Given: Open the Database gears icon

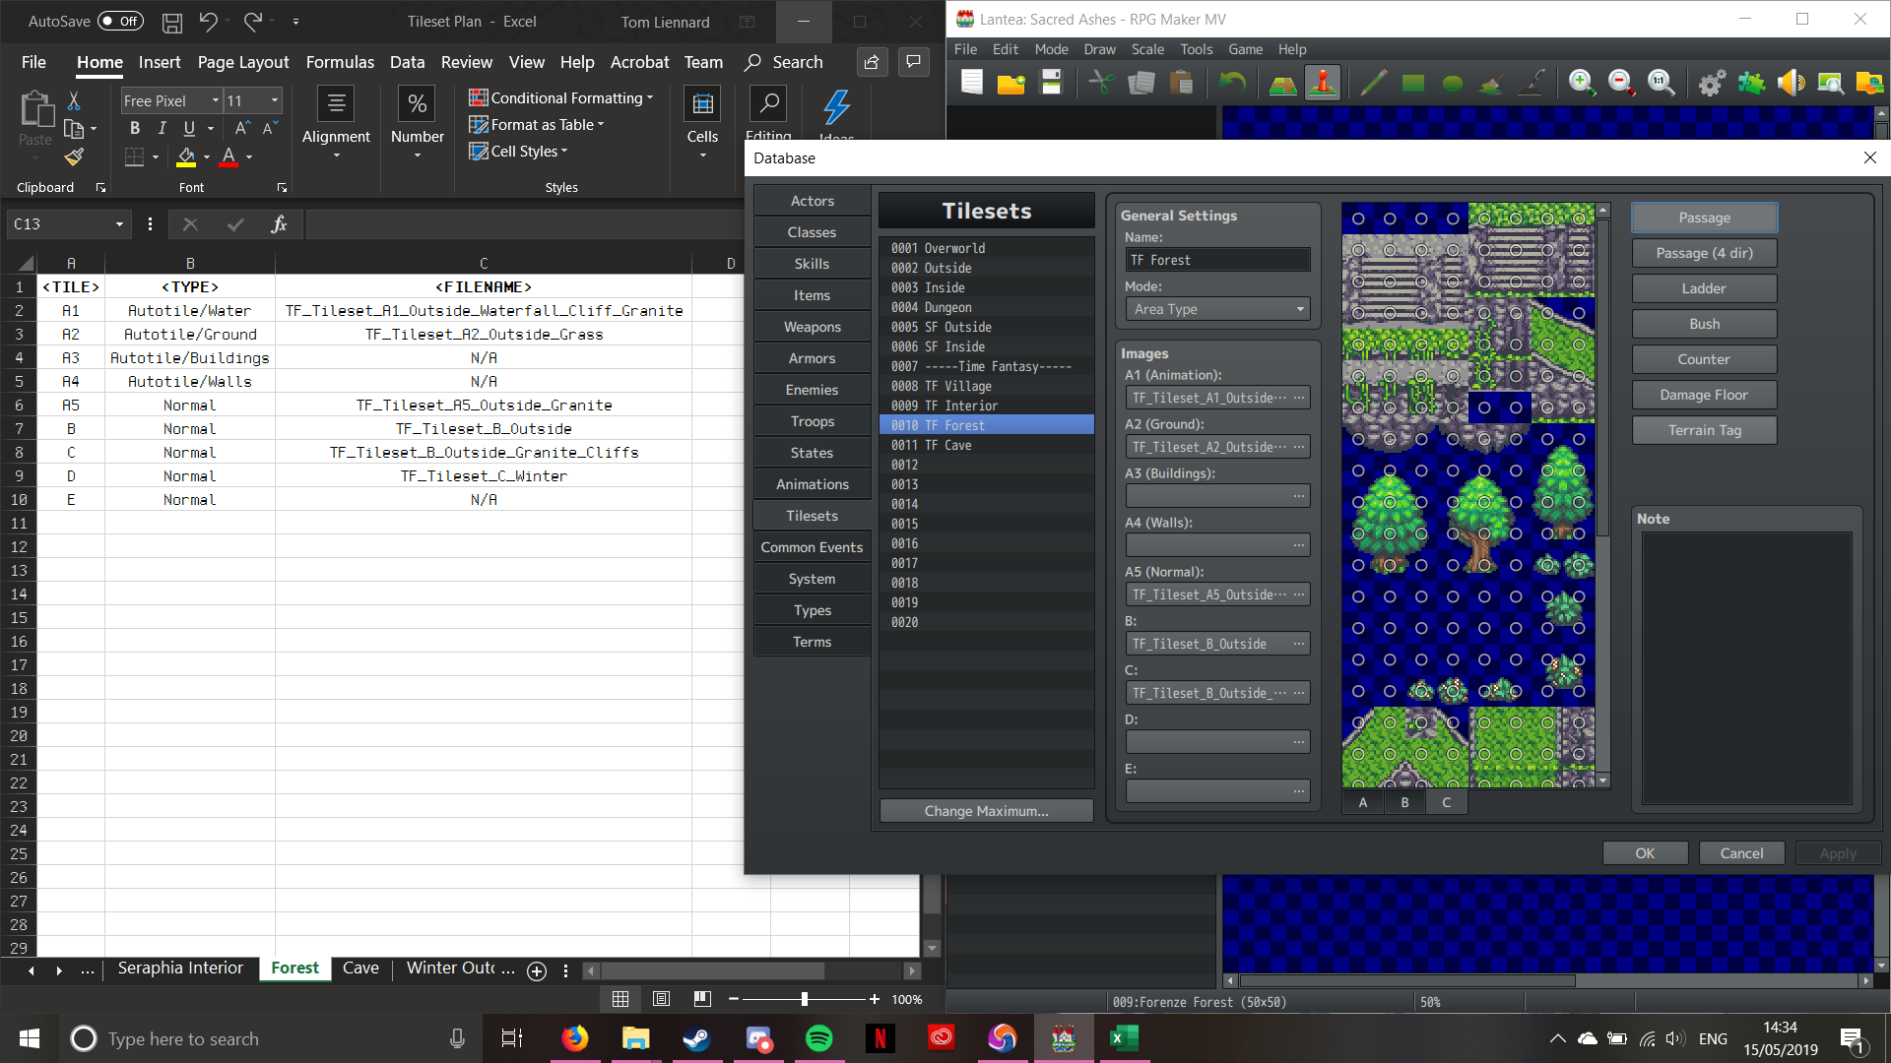Looking at the screenshot, I should tap(1712, 84).
